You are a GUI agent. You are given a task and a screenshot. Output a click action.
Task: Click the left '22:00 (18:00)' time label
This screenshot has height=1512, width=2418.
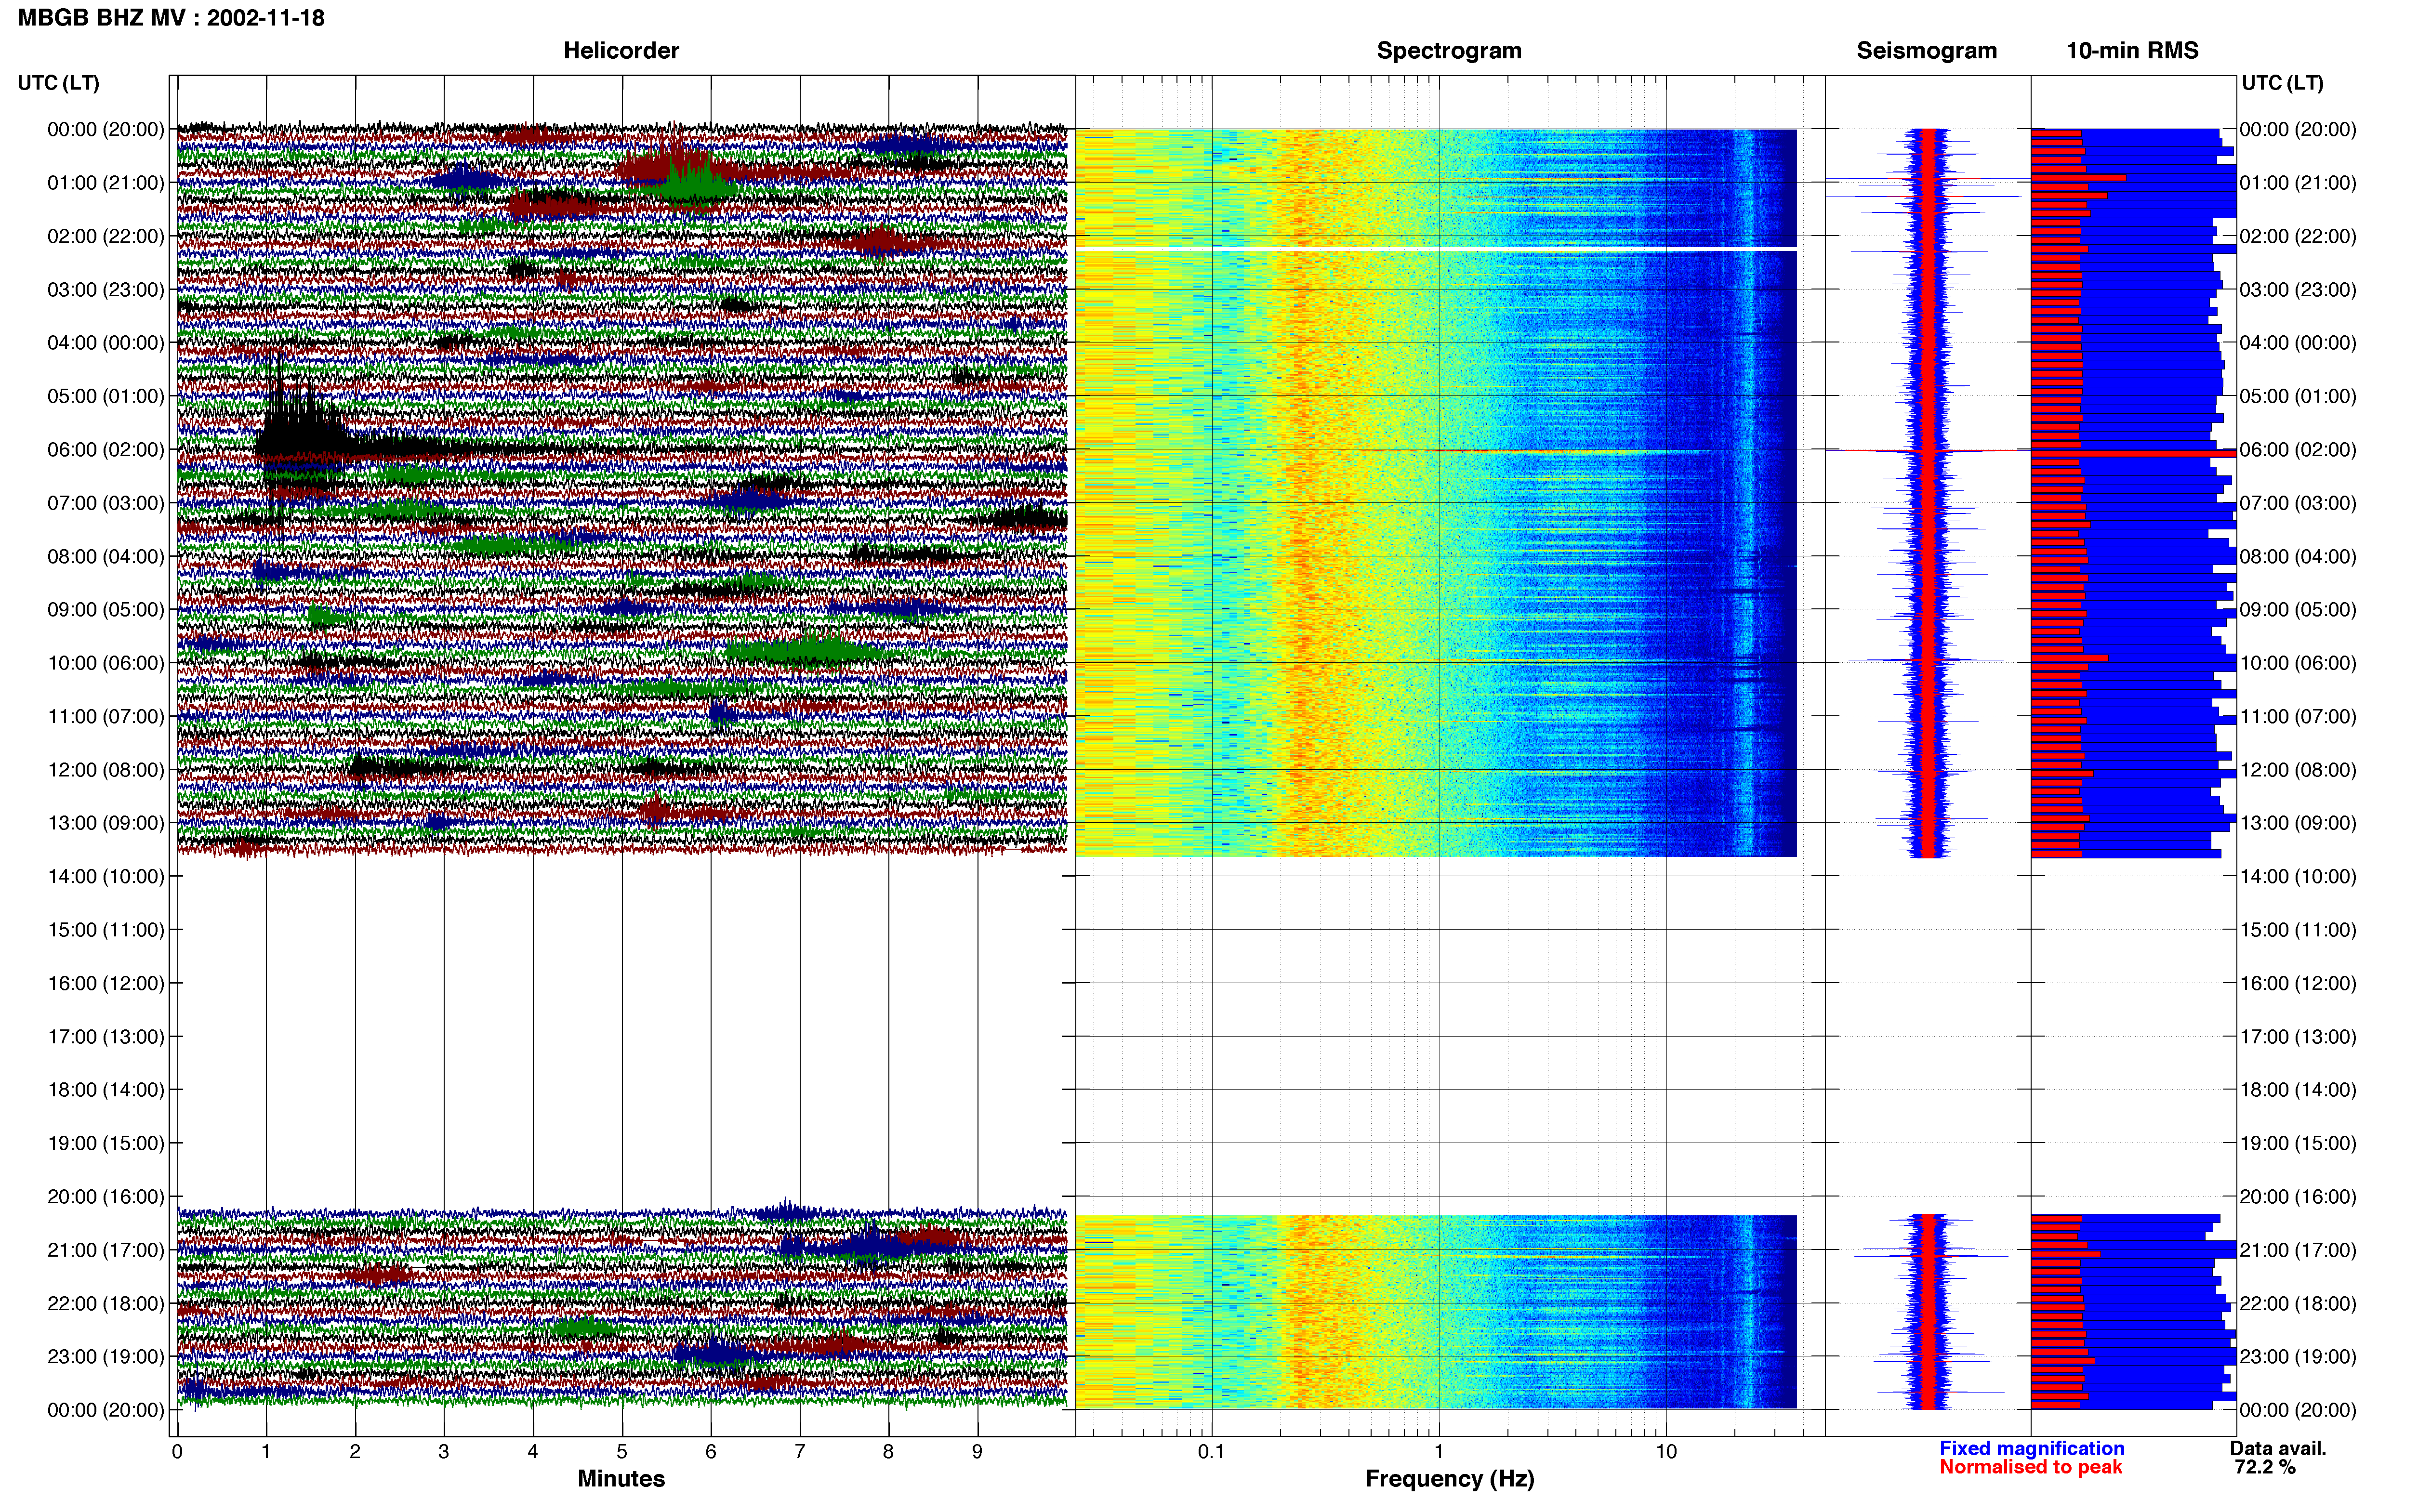pyautogui.click(x=106, y=1304)
